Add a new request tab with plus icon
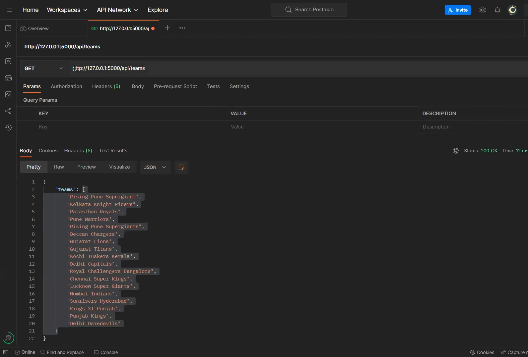528x357 pixels. click(167, 28)
